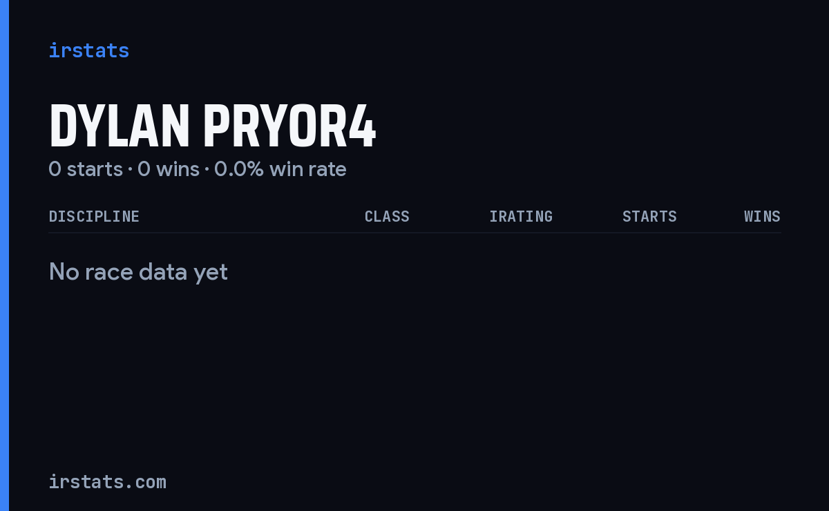The width and height of the screenshot is (829, 511).
Task: Open the irstats logo link
Action: (89, 50)
